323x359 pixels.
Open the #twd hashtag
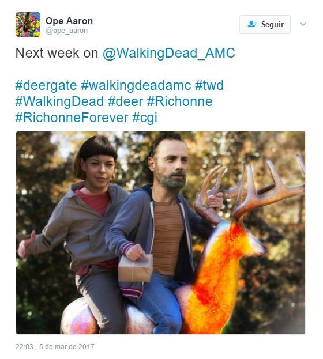point(209,85)
